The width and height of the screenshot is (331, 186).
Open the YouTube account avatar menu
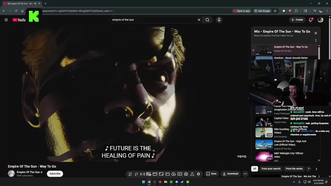coord(320,20)
